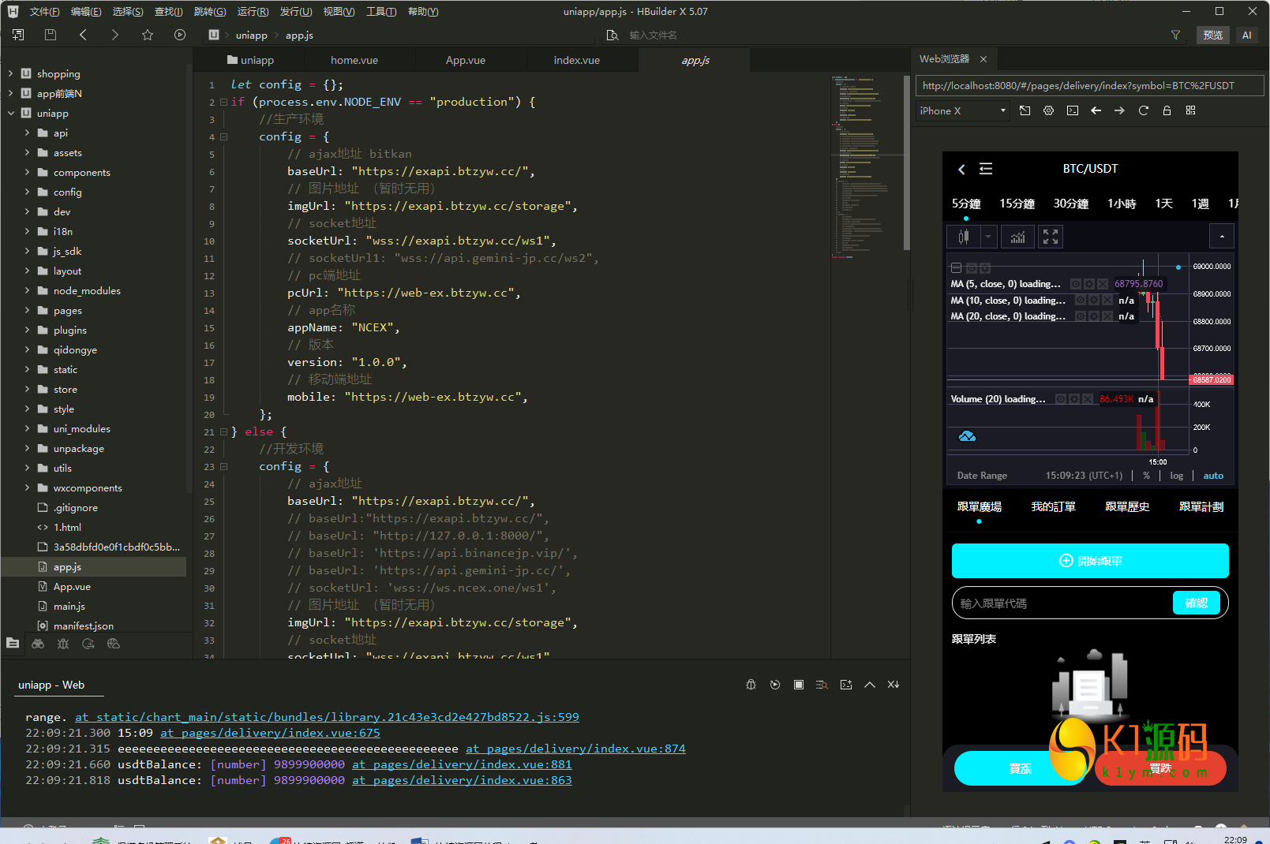Switch to the home.vue editor tab

click(354, 60)
